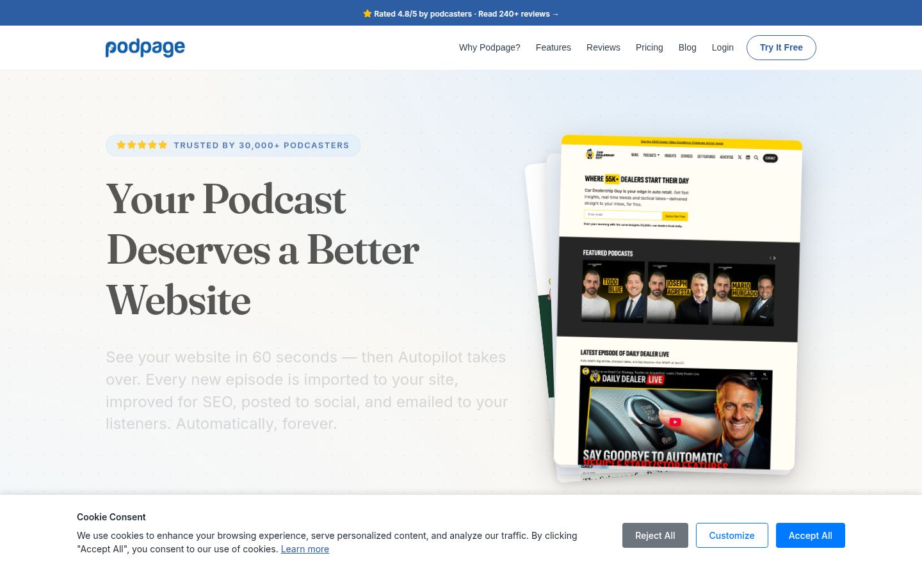This screenshot has width=922, height=576.
Task: Follow the Learn more cookie link
Action: click(305, 549)
